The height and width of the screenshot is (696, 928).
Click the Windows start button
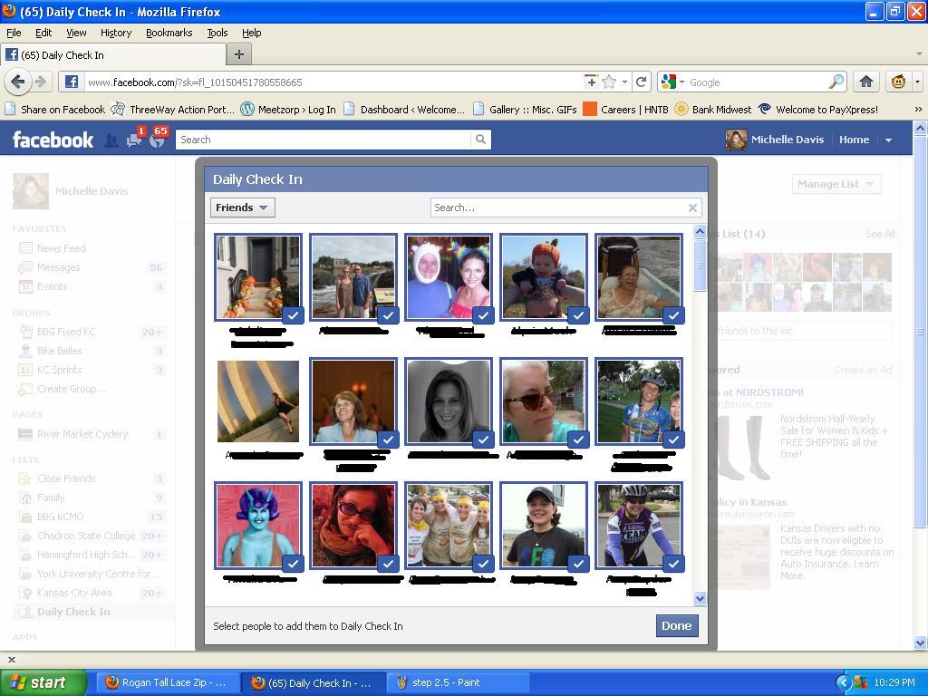(43, 682)
